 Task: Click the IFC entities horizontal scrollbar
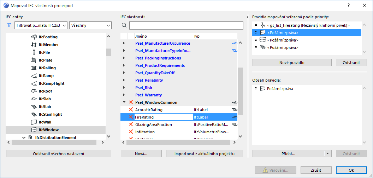[x=54, y=142]
